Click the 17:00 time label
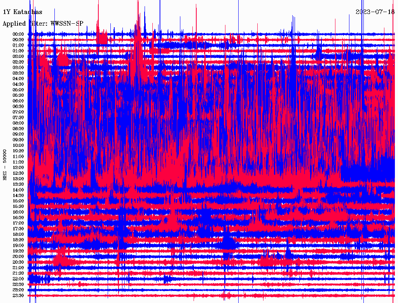The width and height of the screenshot is (398, 303). (18, 223)
